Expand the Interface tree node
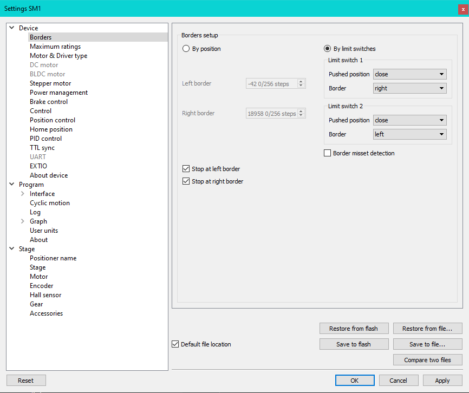This screenshot has width=469, height=393. 22,193
